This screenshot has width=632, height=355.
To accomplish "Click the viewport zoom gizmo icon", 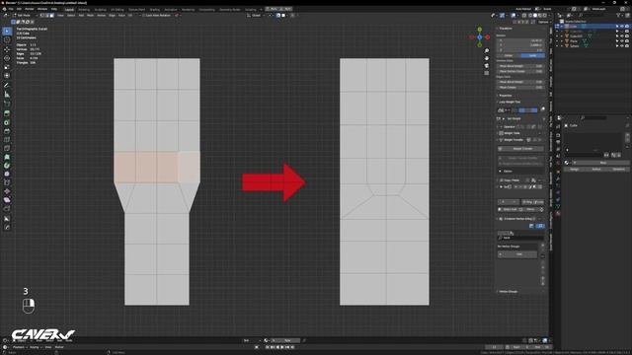I will pyautogui.click(x=487, y=51).
